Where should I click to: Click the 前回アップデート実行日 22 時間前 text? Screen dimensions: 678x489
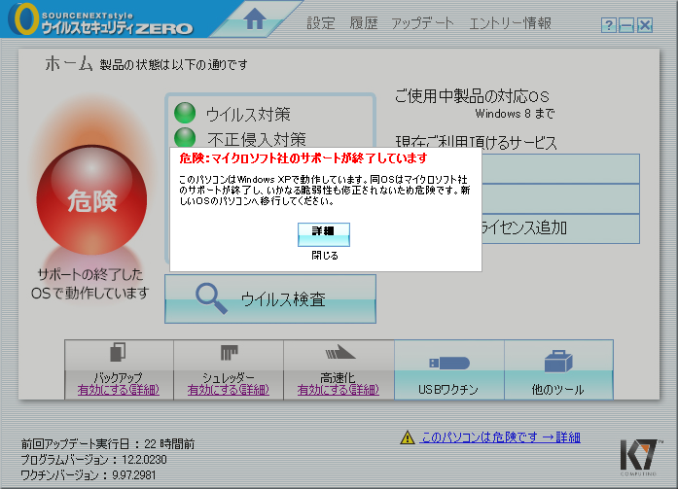click(x=108, y=443)
